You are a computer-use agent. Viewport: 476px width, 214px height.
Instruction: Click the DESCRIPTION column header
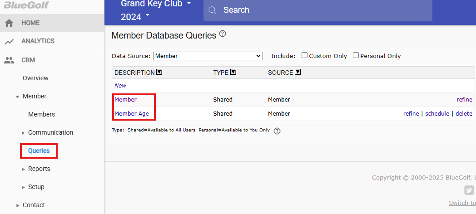tap(134, 73)
